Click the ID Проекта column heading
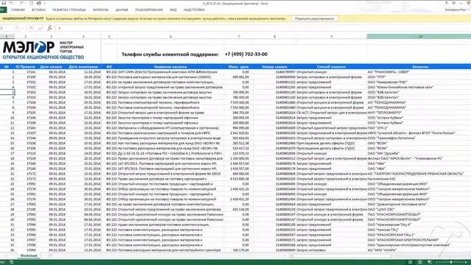The image size is (471, 265). 26,67
